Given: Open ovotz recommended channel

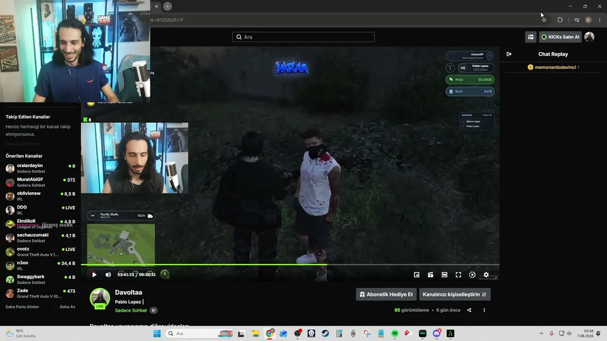Looking at the screenshot, I should point(40,251).
